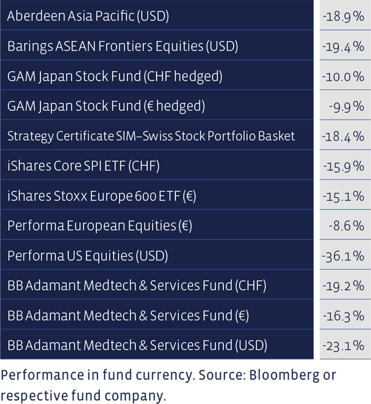
Task: Click the -8.6% performance value
Action: tap(346, 226)
